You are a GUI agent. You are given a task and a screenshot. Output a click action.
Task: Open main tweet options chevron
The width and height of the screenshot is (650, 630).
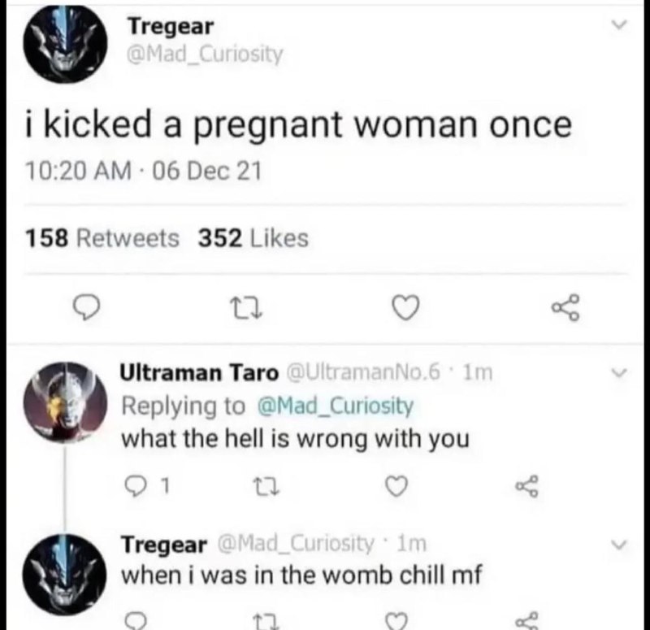tap(619, 25)
